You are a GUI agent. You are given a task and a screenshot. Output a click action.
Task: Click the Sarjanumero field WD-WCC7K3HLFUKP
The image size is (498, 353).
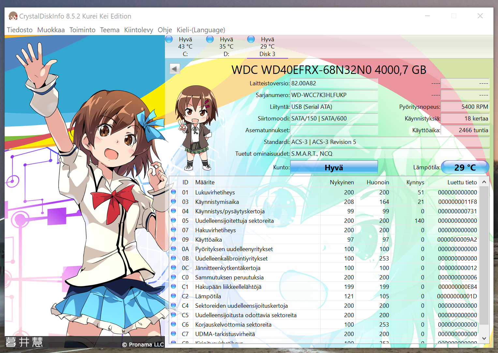[x=334, y=95]
